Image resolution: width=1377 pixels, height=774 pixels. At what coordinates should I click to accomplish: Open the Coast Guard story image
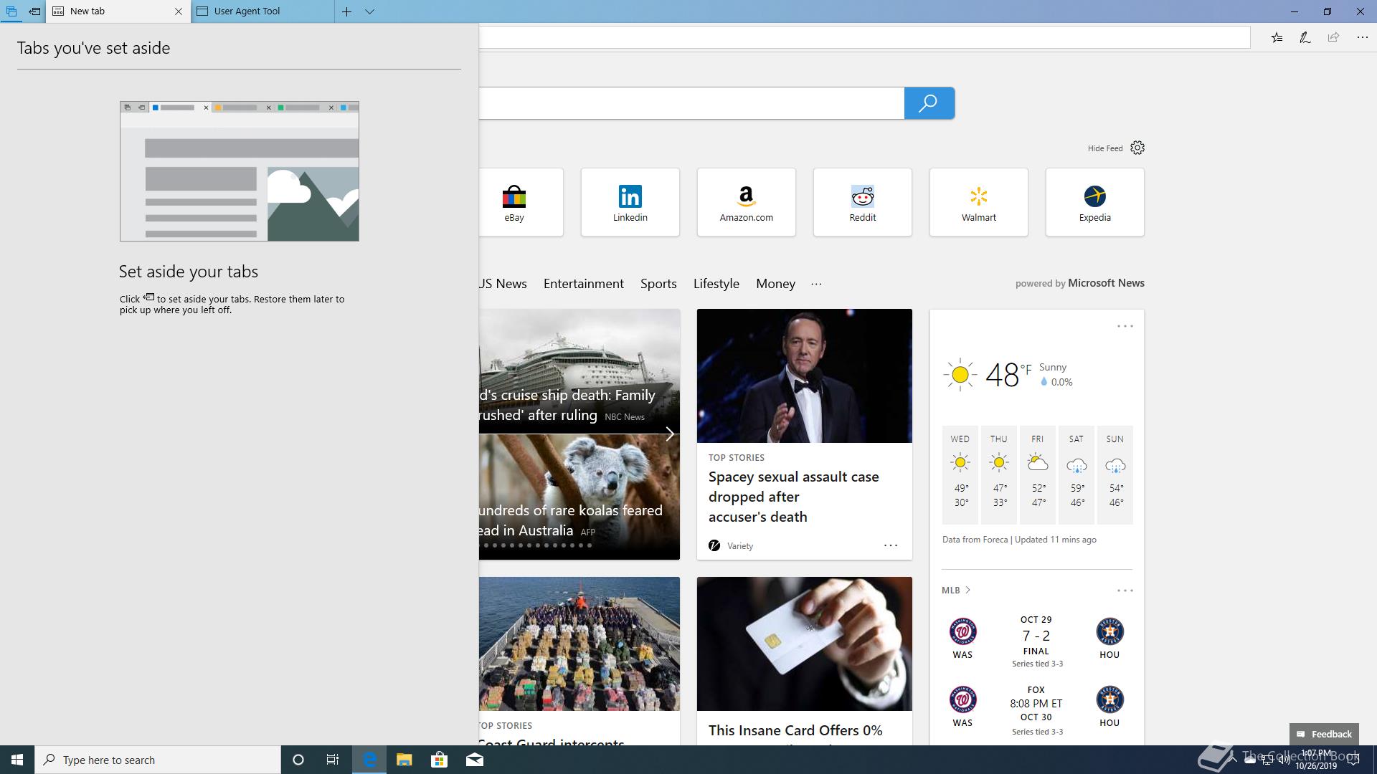579,644
